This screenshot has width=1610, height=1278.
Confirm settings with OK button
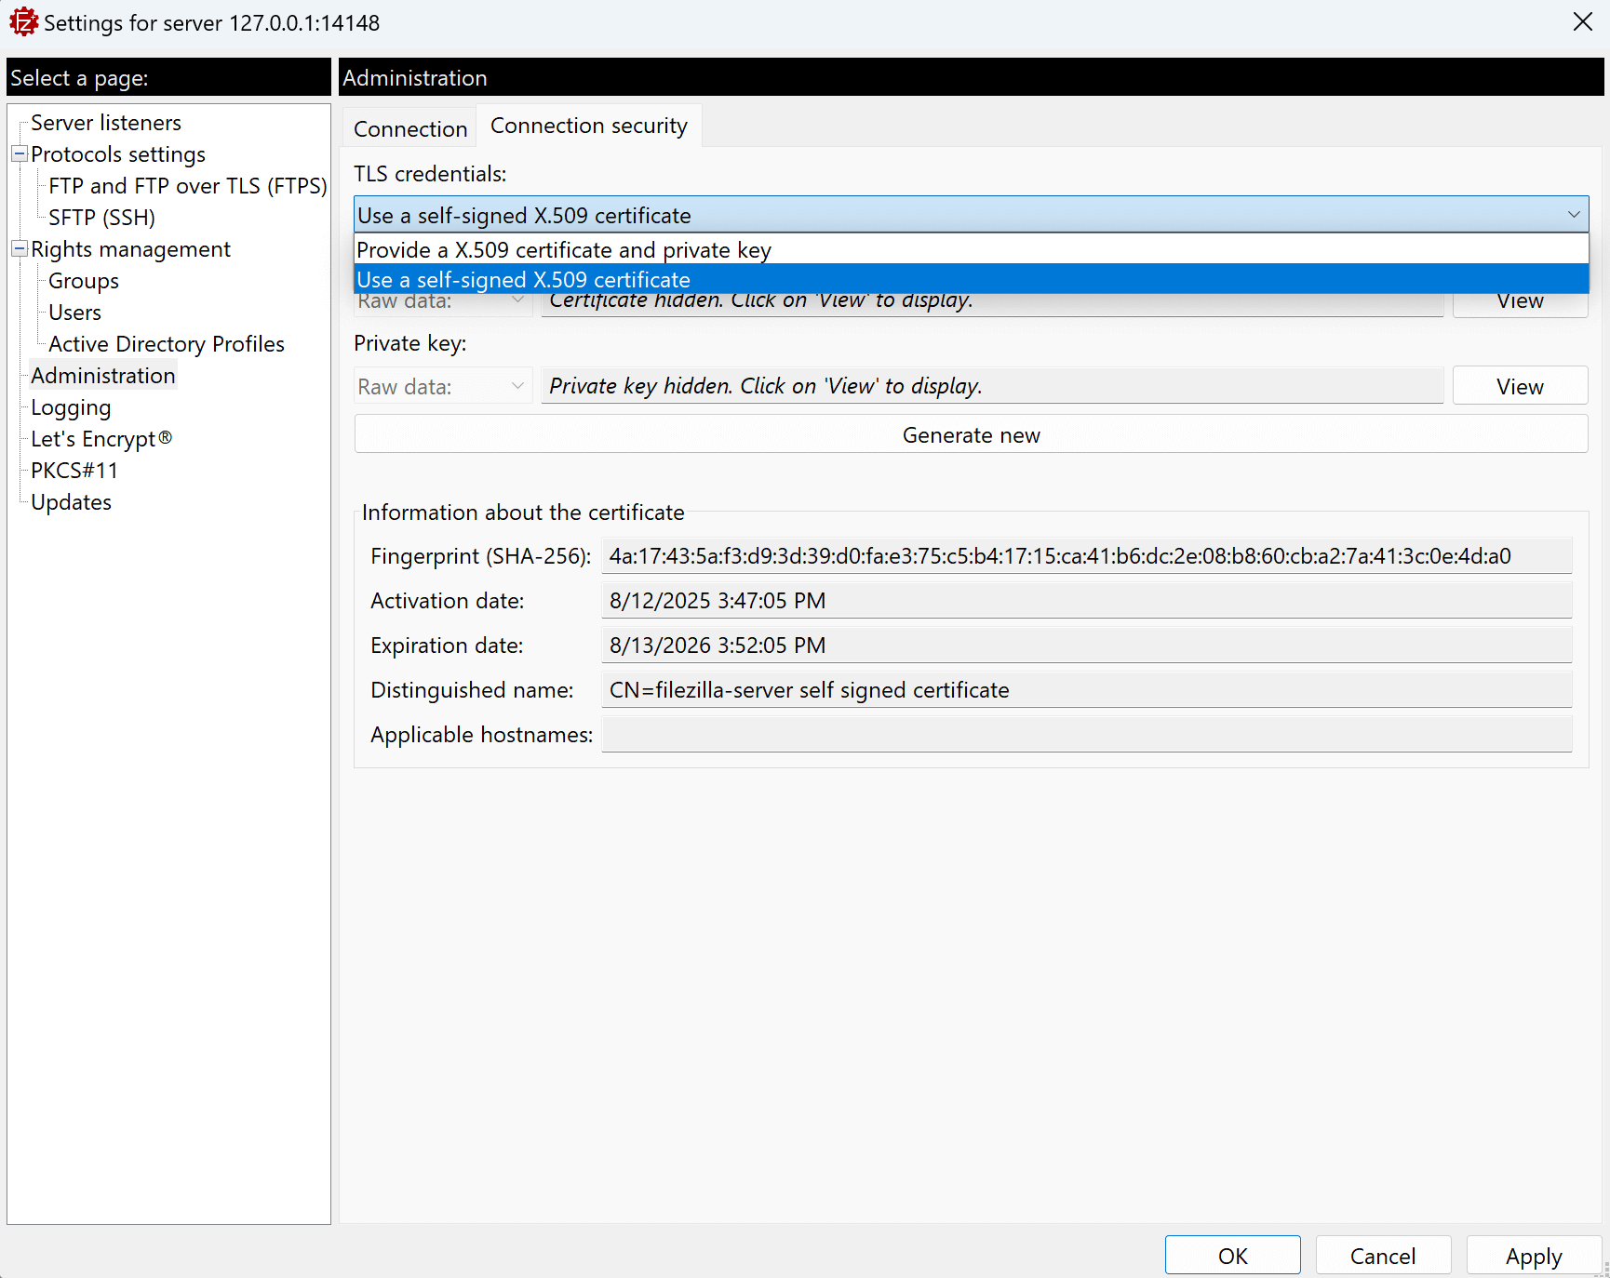pos(1232,1256)
